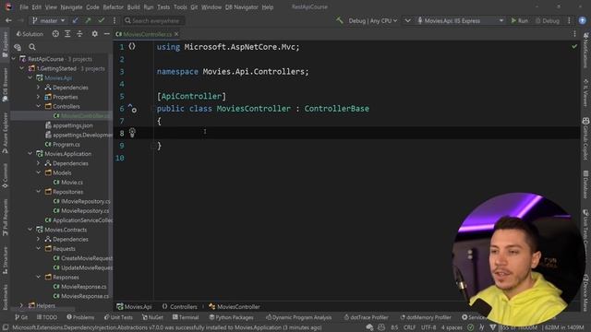
Task: Open the master branch dropdown
Action: (x=49, y=20)
